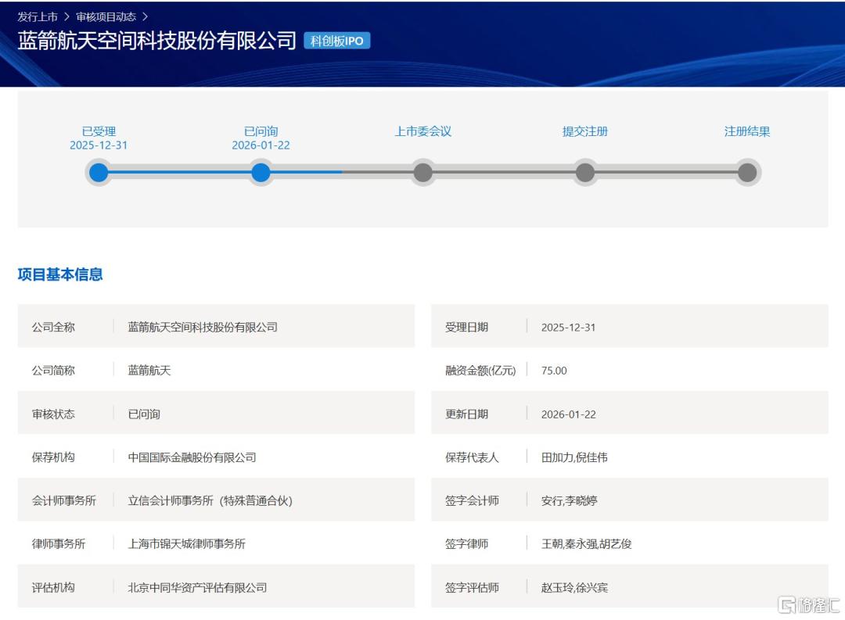Click the 已问询 blue timeline node
This screenshot has width=845, height=620.
click(261, 173)
